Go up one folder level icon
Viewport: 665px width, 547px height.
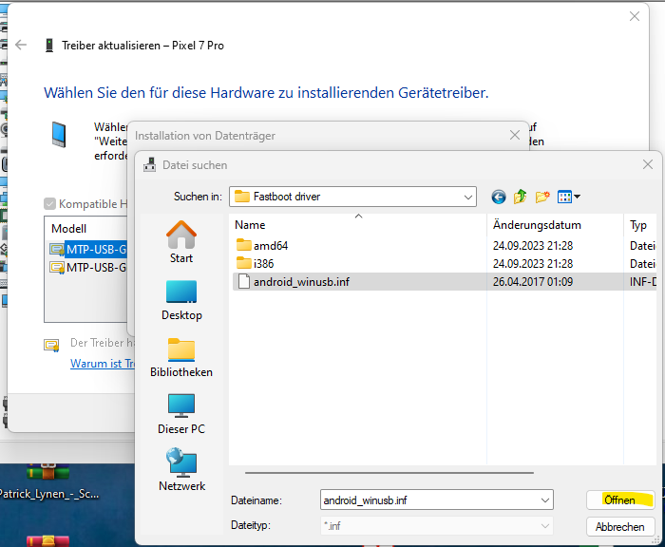pos(521,197)
